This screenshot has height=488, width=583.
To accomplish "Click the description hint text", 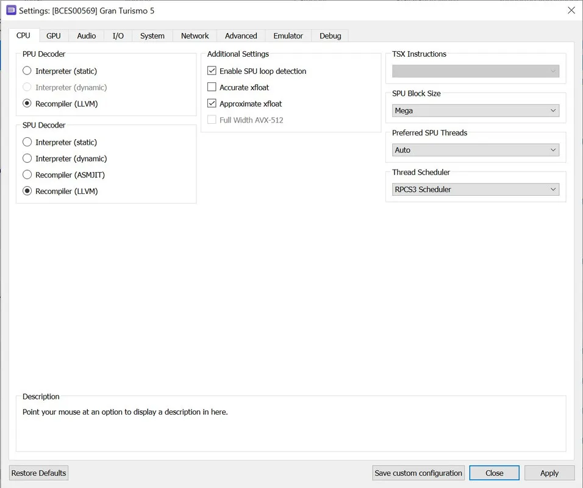I will point(125,412).
